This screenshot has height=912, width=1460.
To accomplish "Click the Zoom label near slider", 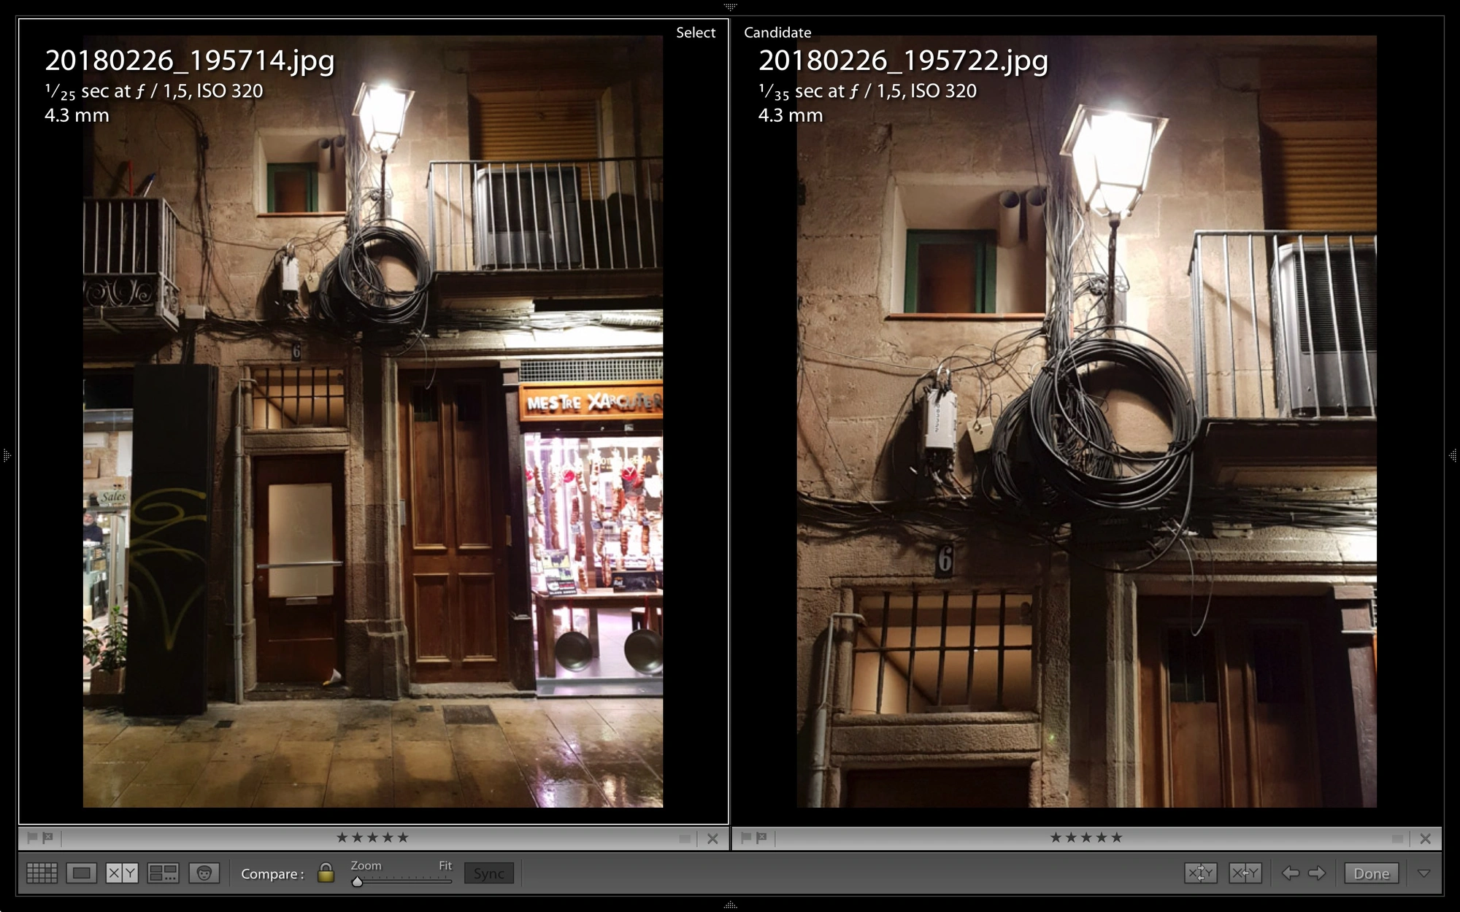I will 366,865.
